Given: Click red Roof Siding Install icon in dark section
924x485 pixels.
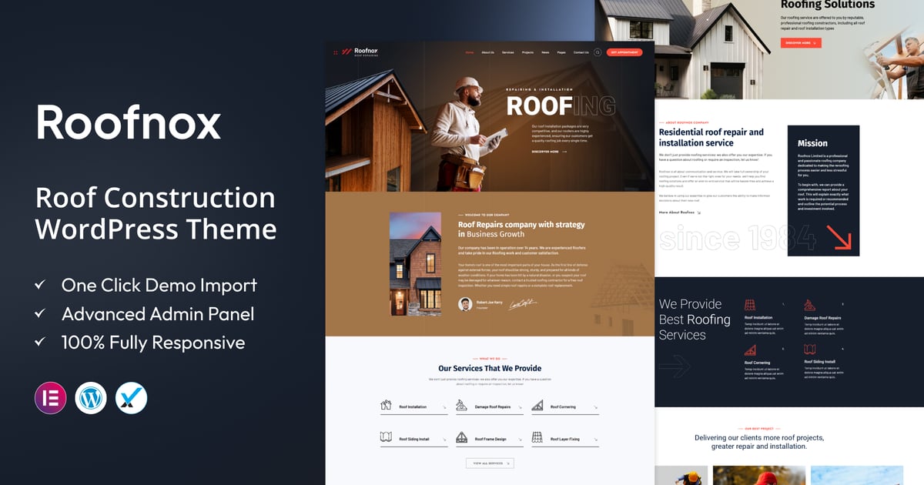Looking at the screenshot, I should [x=810, y=350].
